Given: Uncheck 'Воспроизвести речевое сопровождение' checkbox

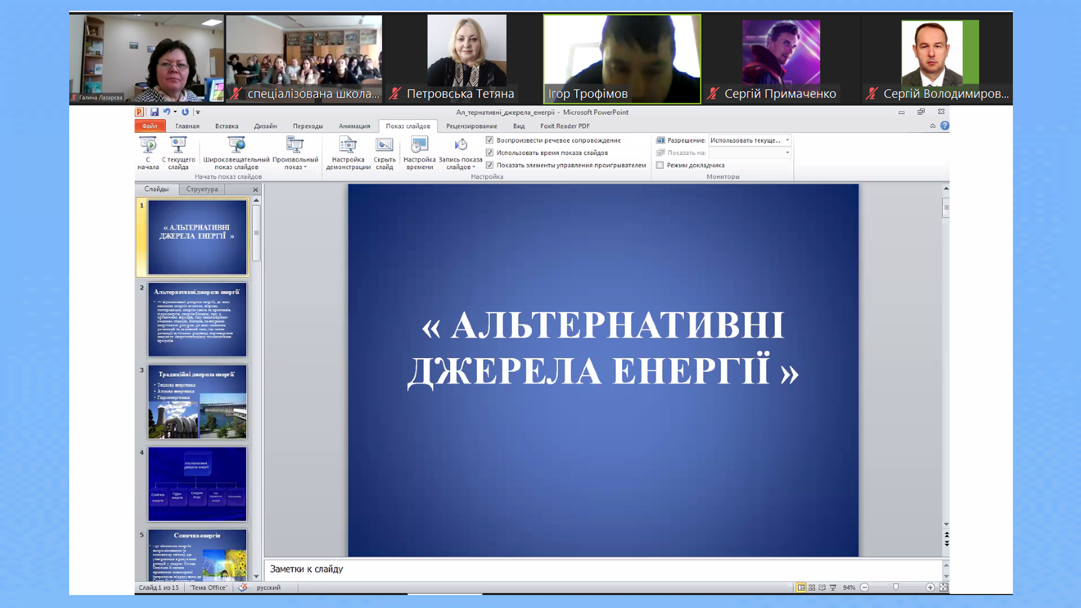Looking at the screenshot, I should click(x=490, y=141).
